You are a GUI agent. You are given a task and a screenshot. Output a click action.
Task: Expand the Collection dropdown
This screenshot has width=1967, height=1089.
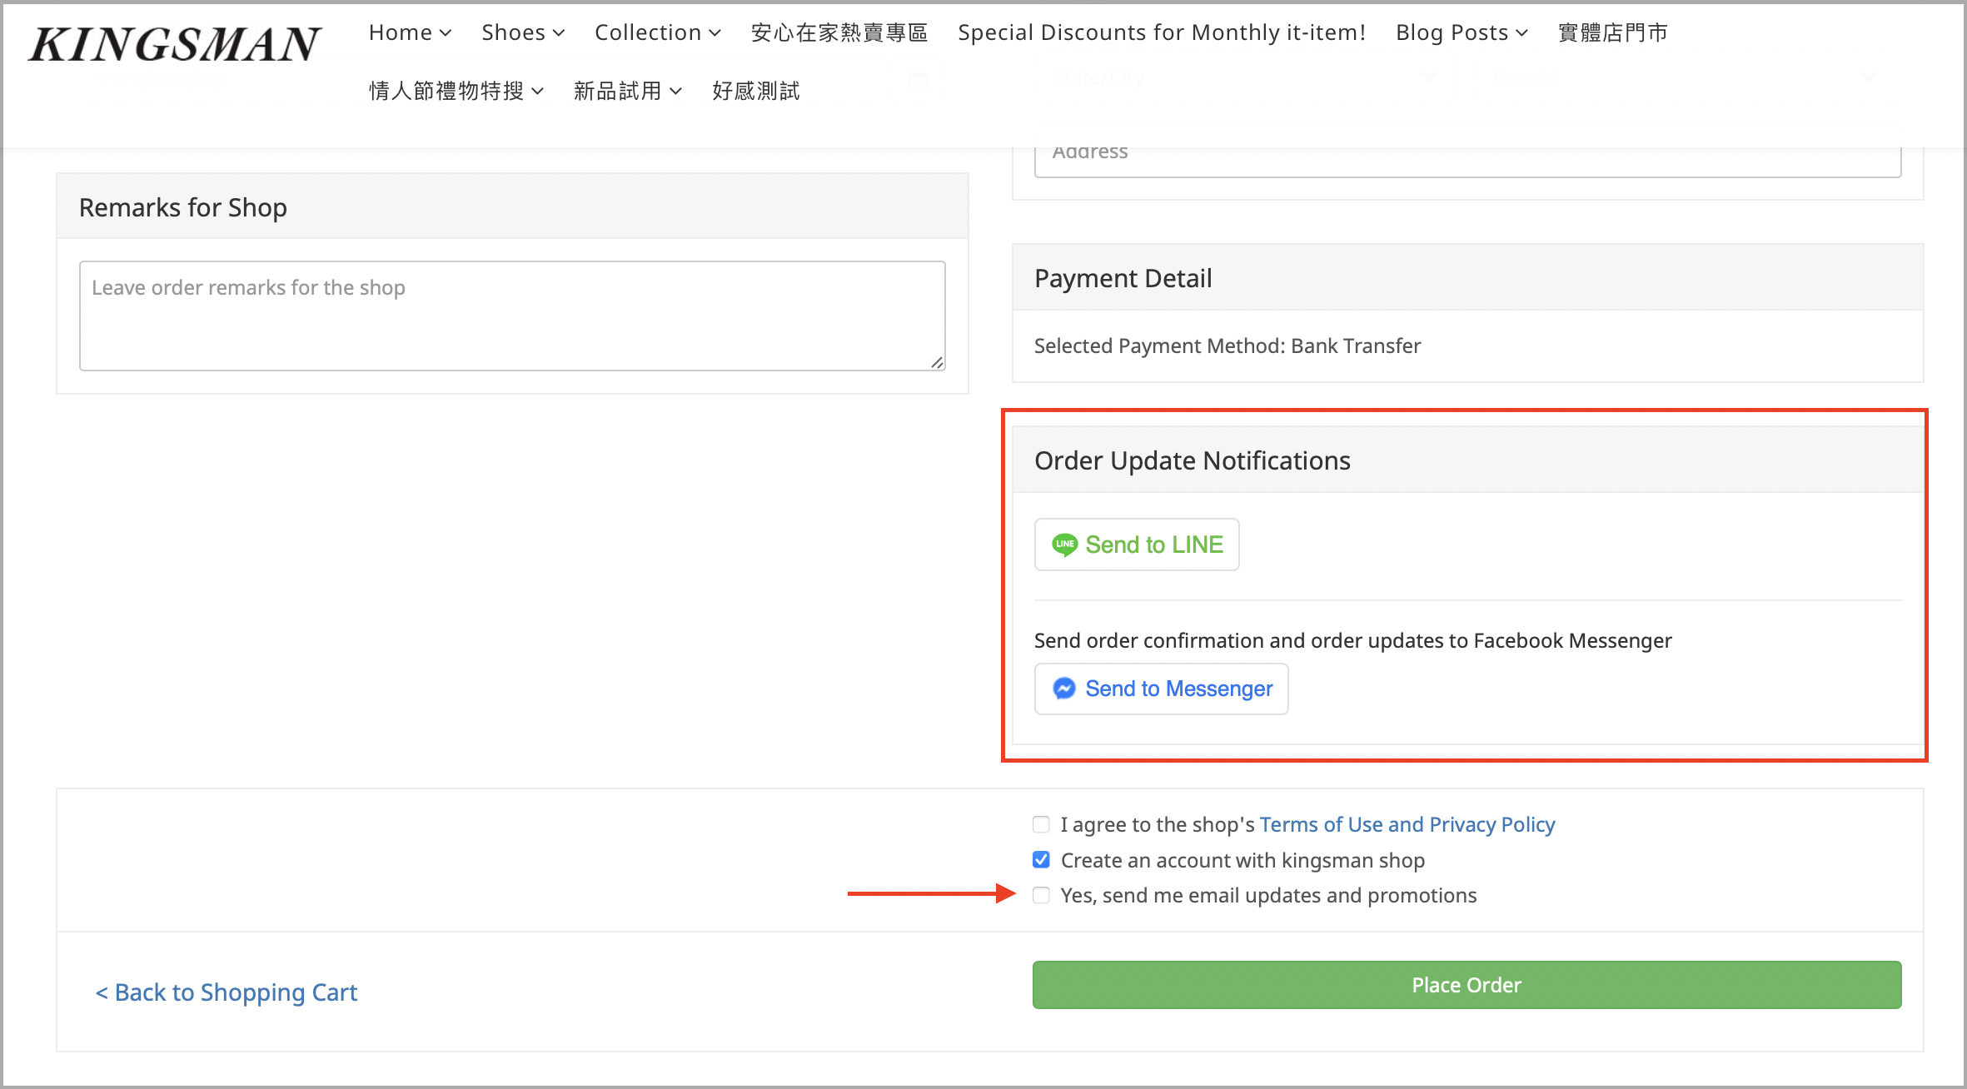coord(657,32)
